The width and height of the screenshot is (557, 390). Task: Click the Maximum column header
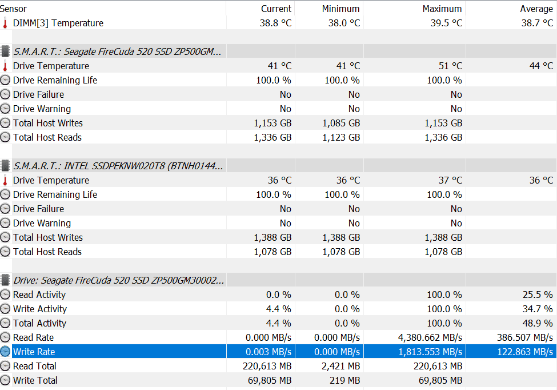click(x=442, y=9)
